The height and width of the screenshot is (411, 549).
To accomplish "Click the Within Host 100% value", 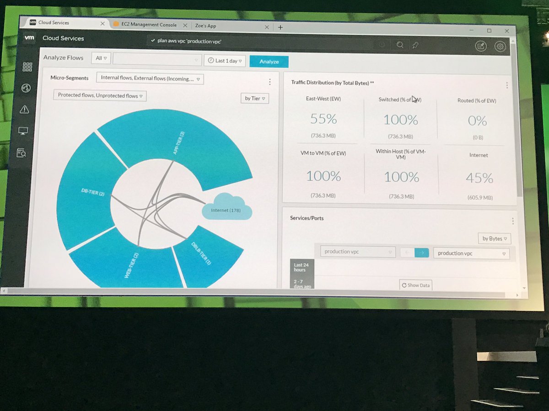I will (x=402, y=177).
